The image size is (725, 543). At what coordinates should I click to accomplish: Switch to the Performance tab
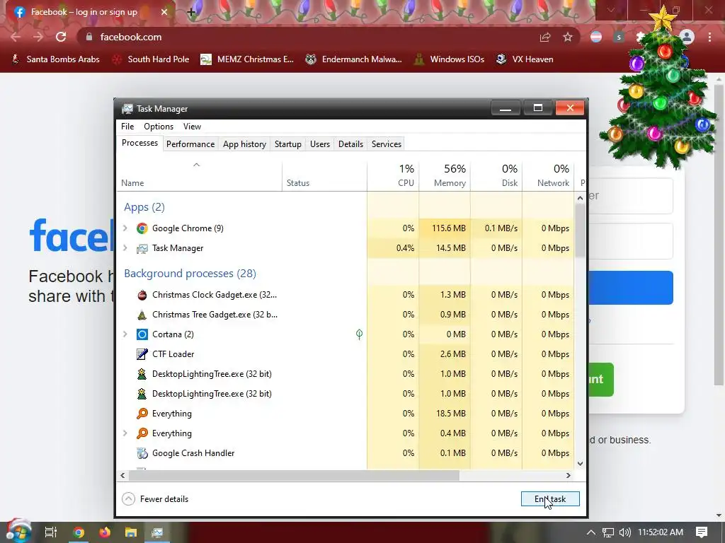click(x=190, y=144)
